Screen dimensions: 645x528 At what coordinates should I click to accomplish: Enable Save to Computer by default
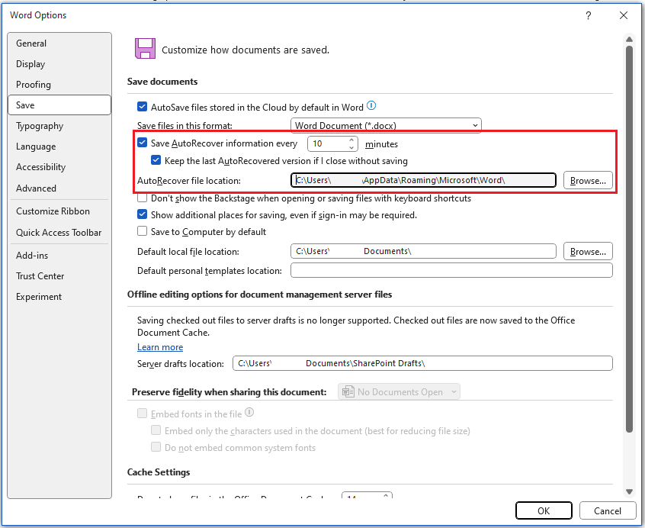142,231
